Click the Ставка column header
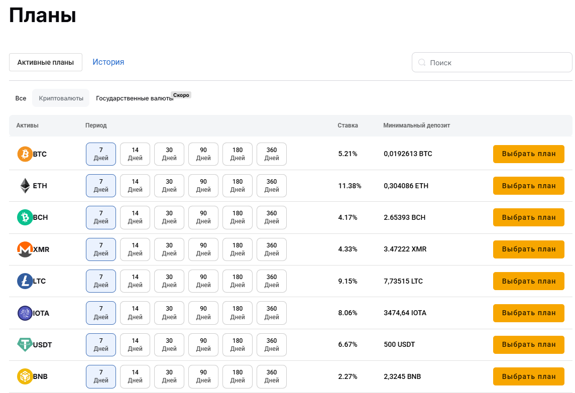The width and height of the screenshot is (575, 393). tap(348, 125)
